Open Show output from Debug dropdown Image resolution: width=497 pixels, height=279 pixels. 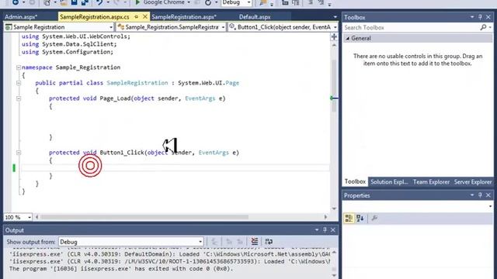pos(200,242)
